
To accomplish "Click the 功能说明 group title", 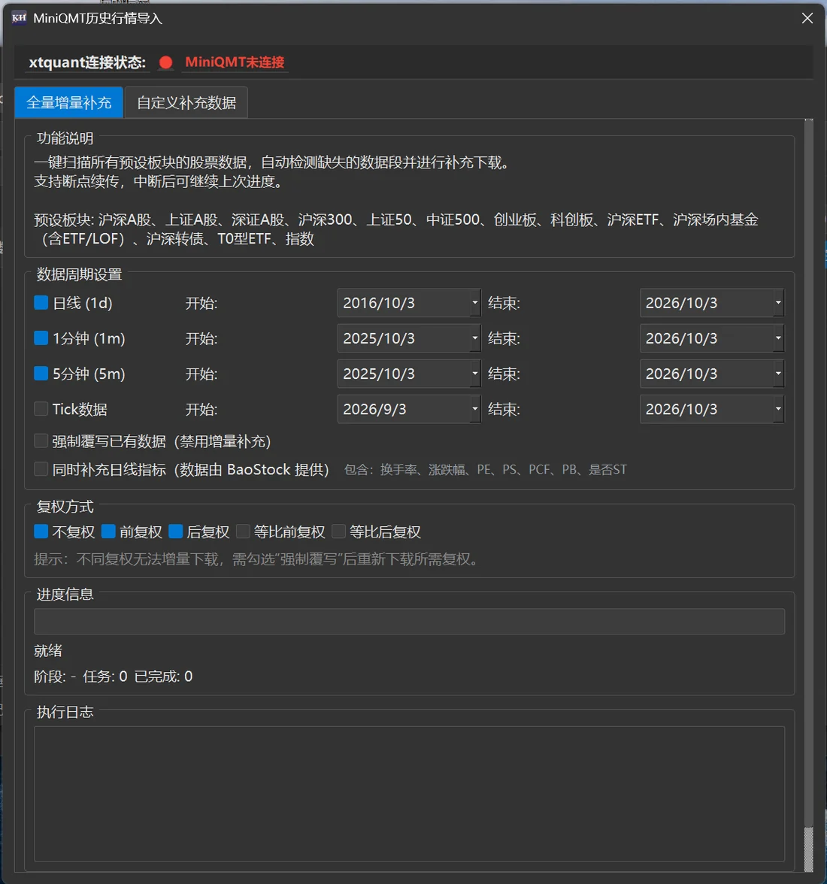I will tap(65, 138).
